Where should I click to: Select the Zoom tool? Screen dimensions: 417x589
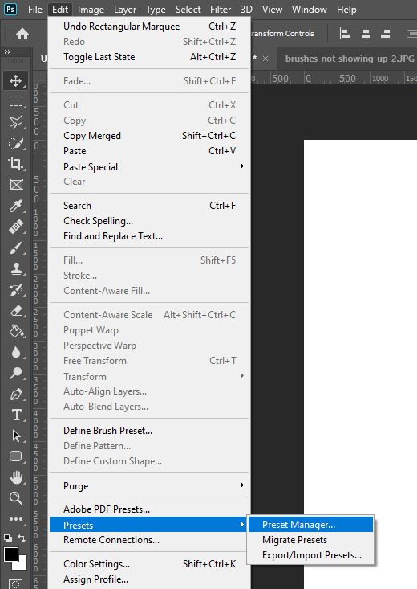pyautogui.click(x=16, y=498)
